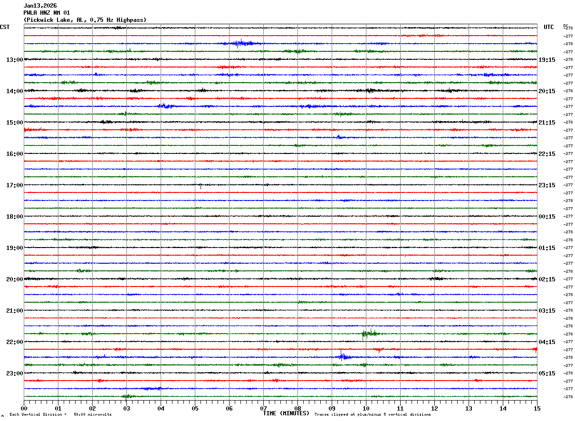Click the black spike near minute 5 on 17:00 trace

point(201,186)
